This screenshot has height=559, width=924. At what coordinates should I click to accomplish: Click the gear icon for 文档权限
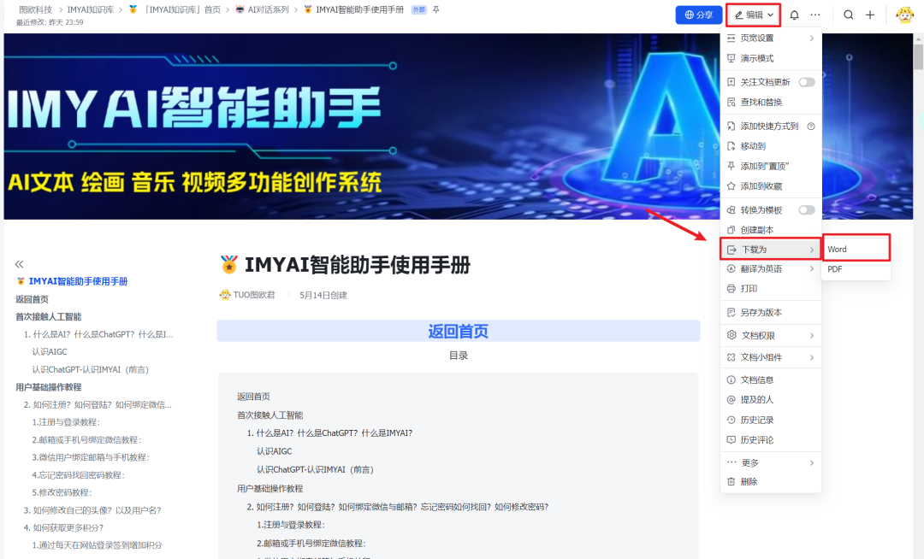pos(731,335)
